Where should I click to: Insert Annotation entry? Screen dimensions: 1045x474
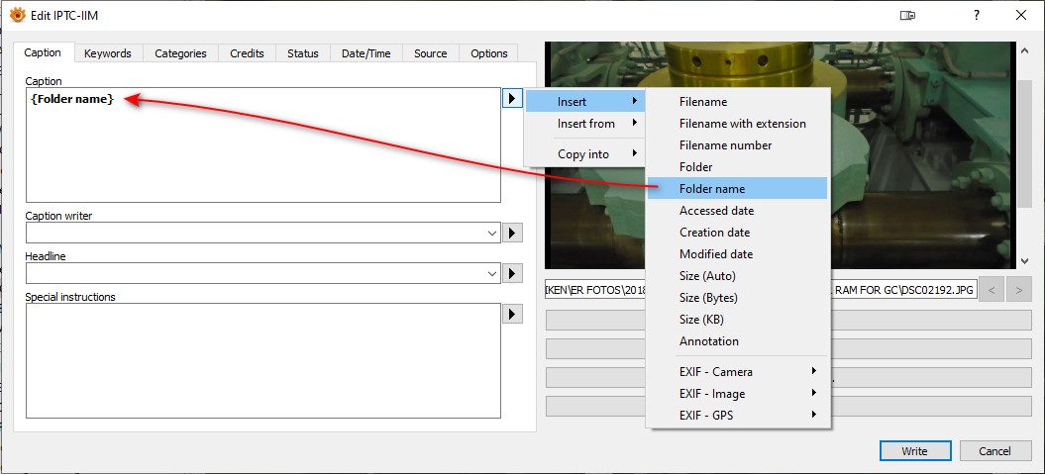(x=738, y=340)
